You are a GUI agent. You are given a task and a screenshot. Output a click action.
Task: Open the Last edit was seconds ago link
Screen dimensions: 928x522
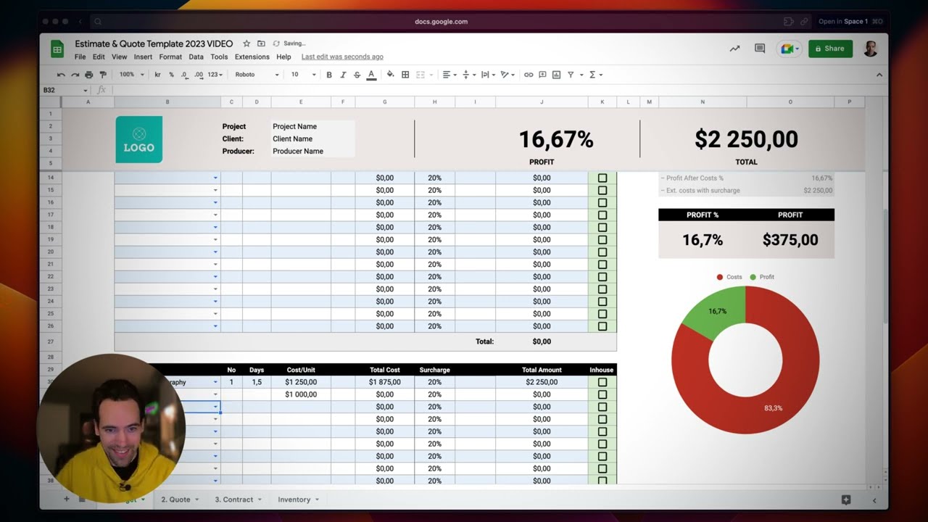pyautogui.click(x=342, y=57)
